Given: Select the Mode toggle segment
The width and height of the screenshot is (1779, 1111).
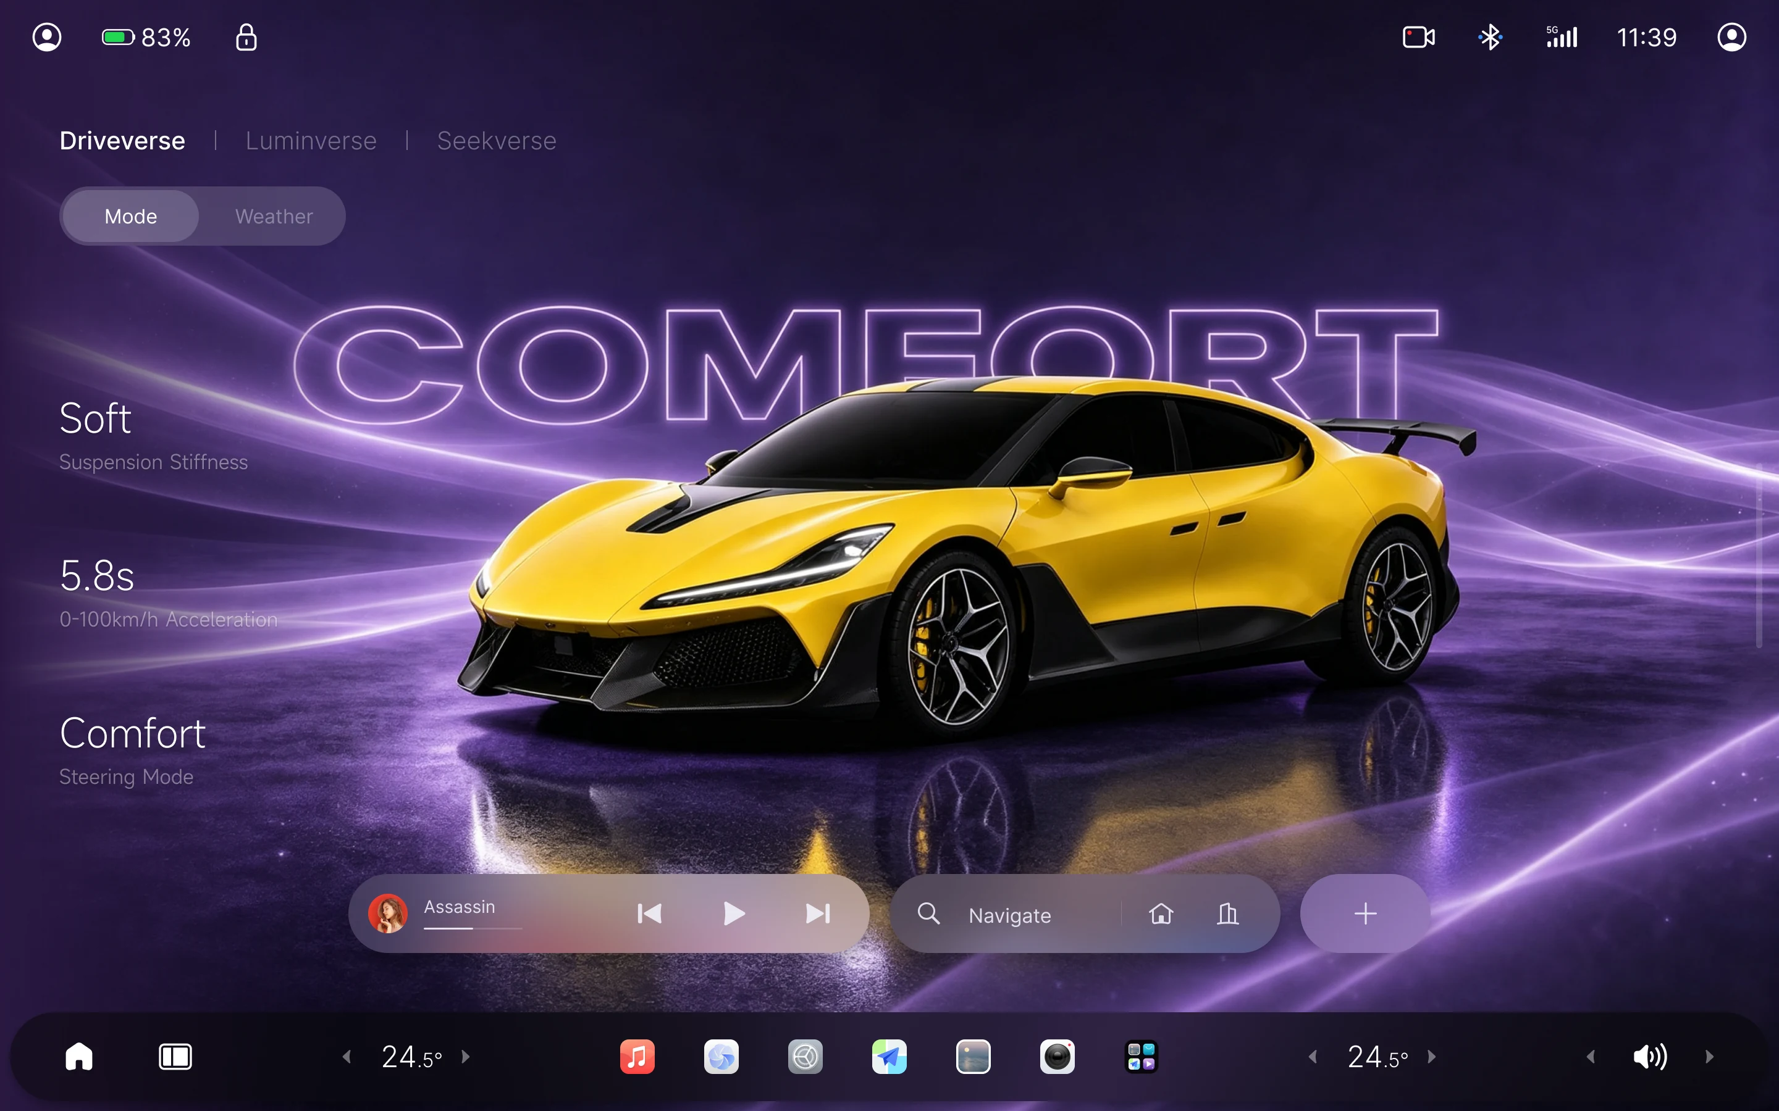Looking at the screenshot, I should (130, 216).
